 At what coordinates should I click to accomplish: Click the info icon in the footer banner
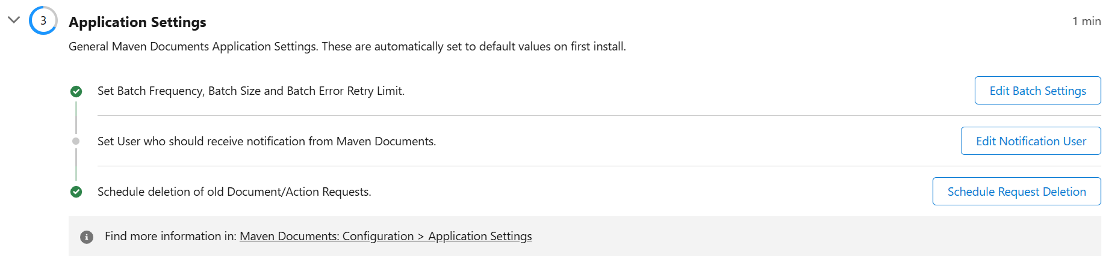87,237
